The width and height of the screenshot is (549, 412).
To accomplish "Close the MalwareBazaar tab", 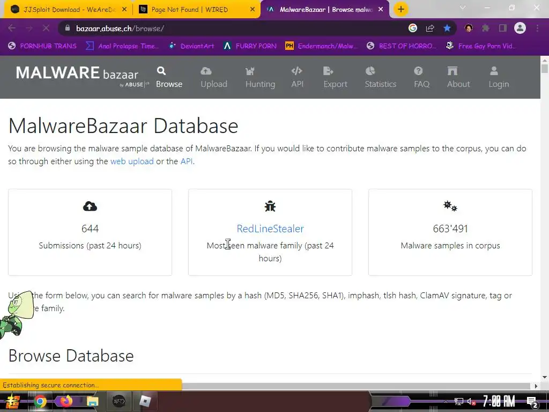I will pyautogui.click(x=381, y=10).
